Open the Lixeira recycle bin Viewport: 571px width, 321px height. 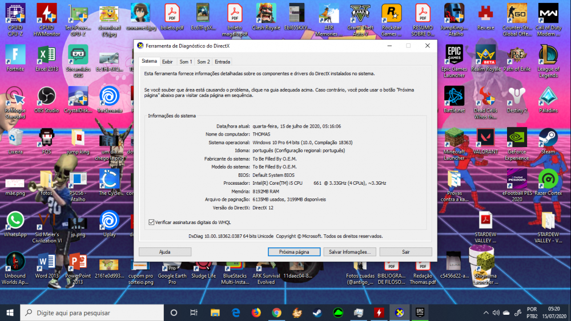pyautogui.click(x=15, y=141)
